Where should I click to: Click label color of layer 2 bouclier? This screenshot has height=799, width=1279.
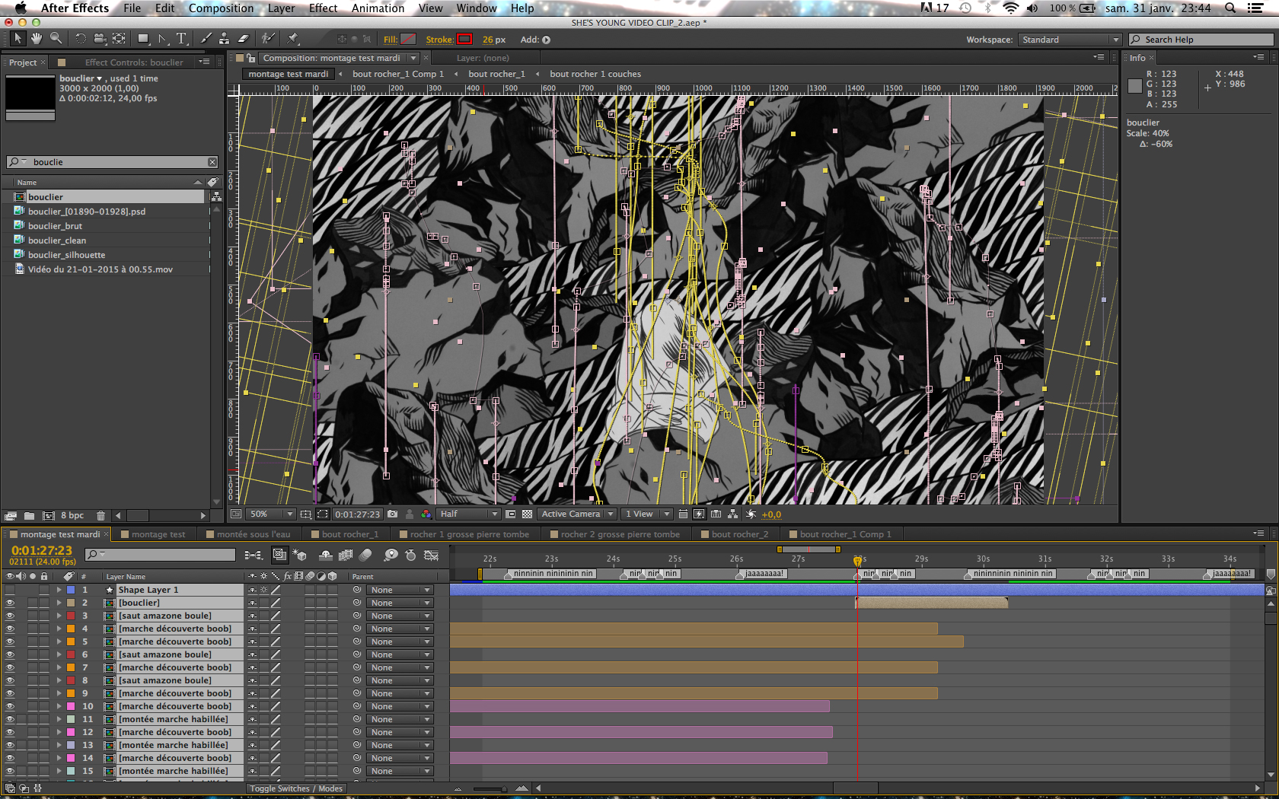[x=71, y=603]
